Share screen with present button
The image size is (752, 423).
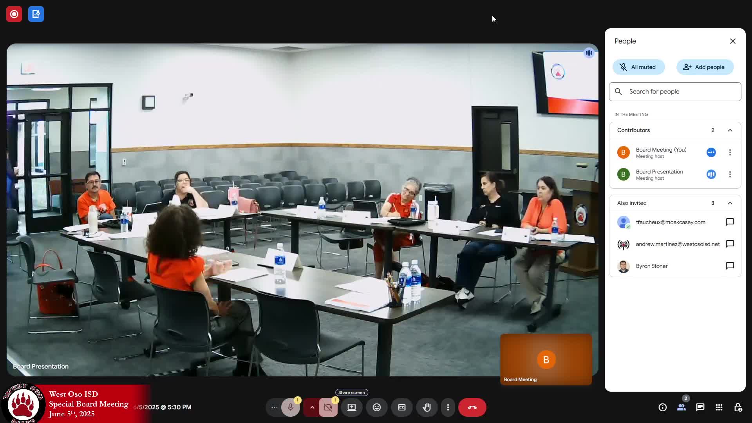point(352,407)
